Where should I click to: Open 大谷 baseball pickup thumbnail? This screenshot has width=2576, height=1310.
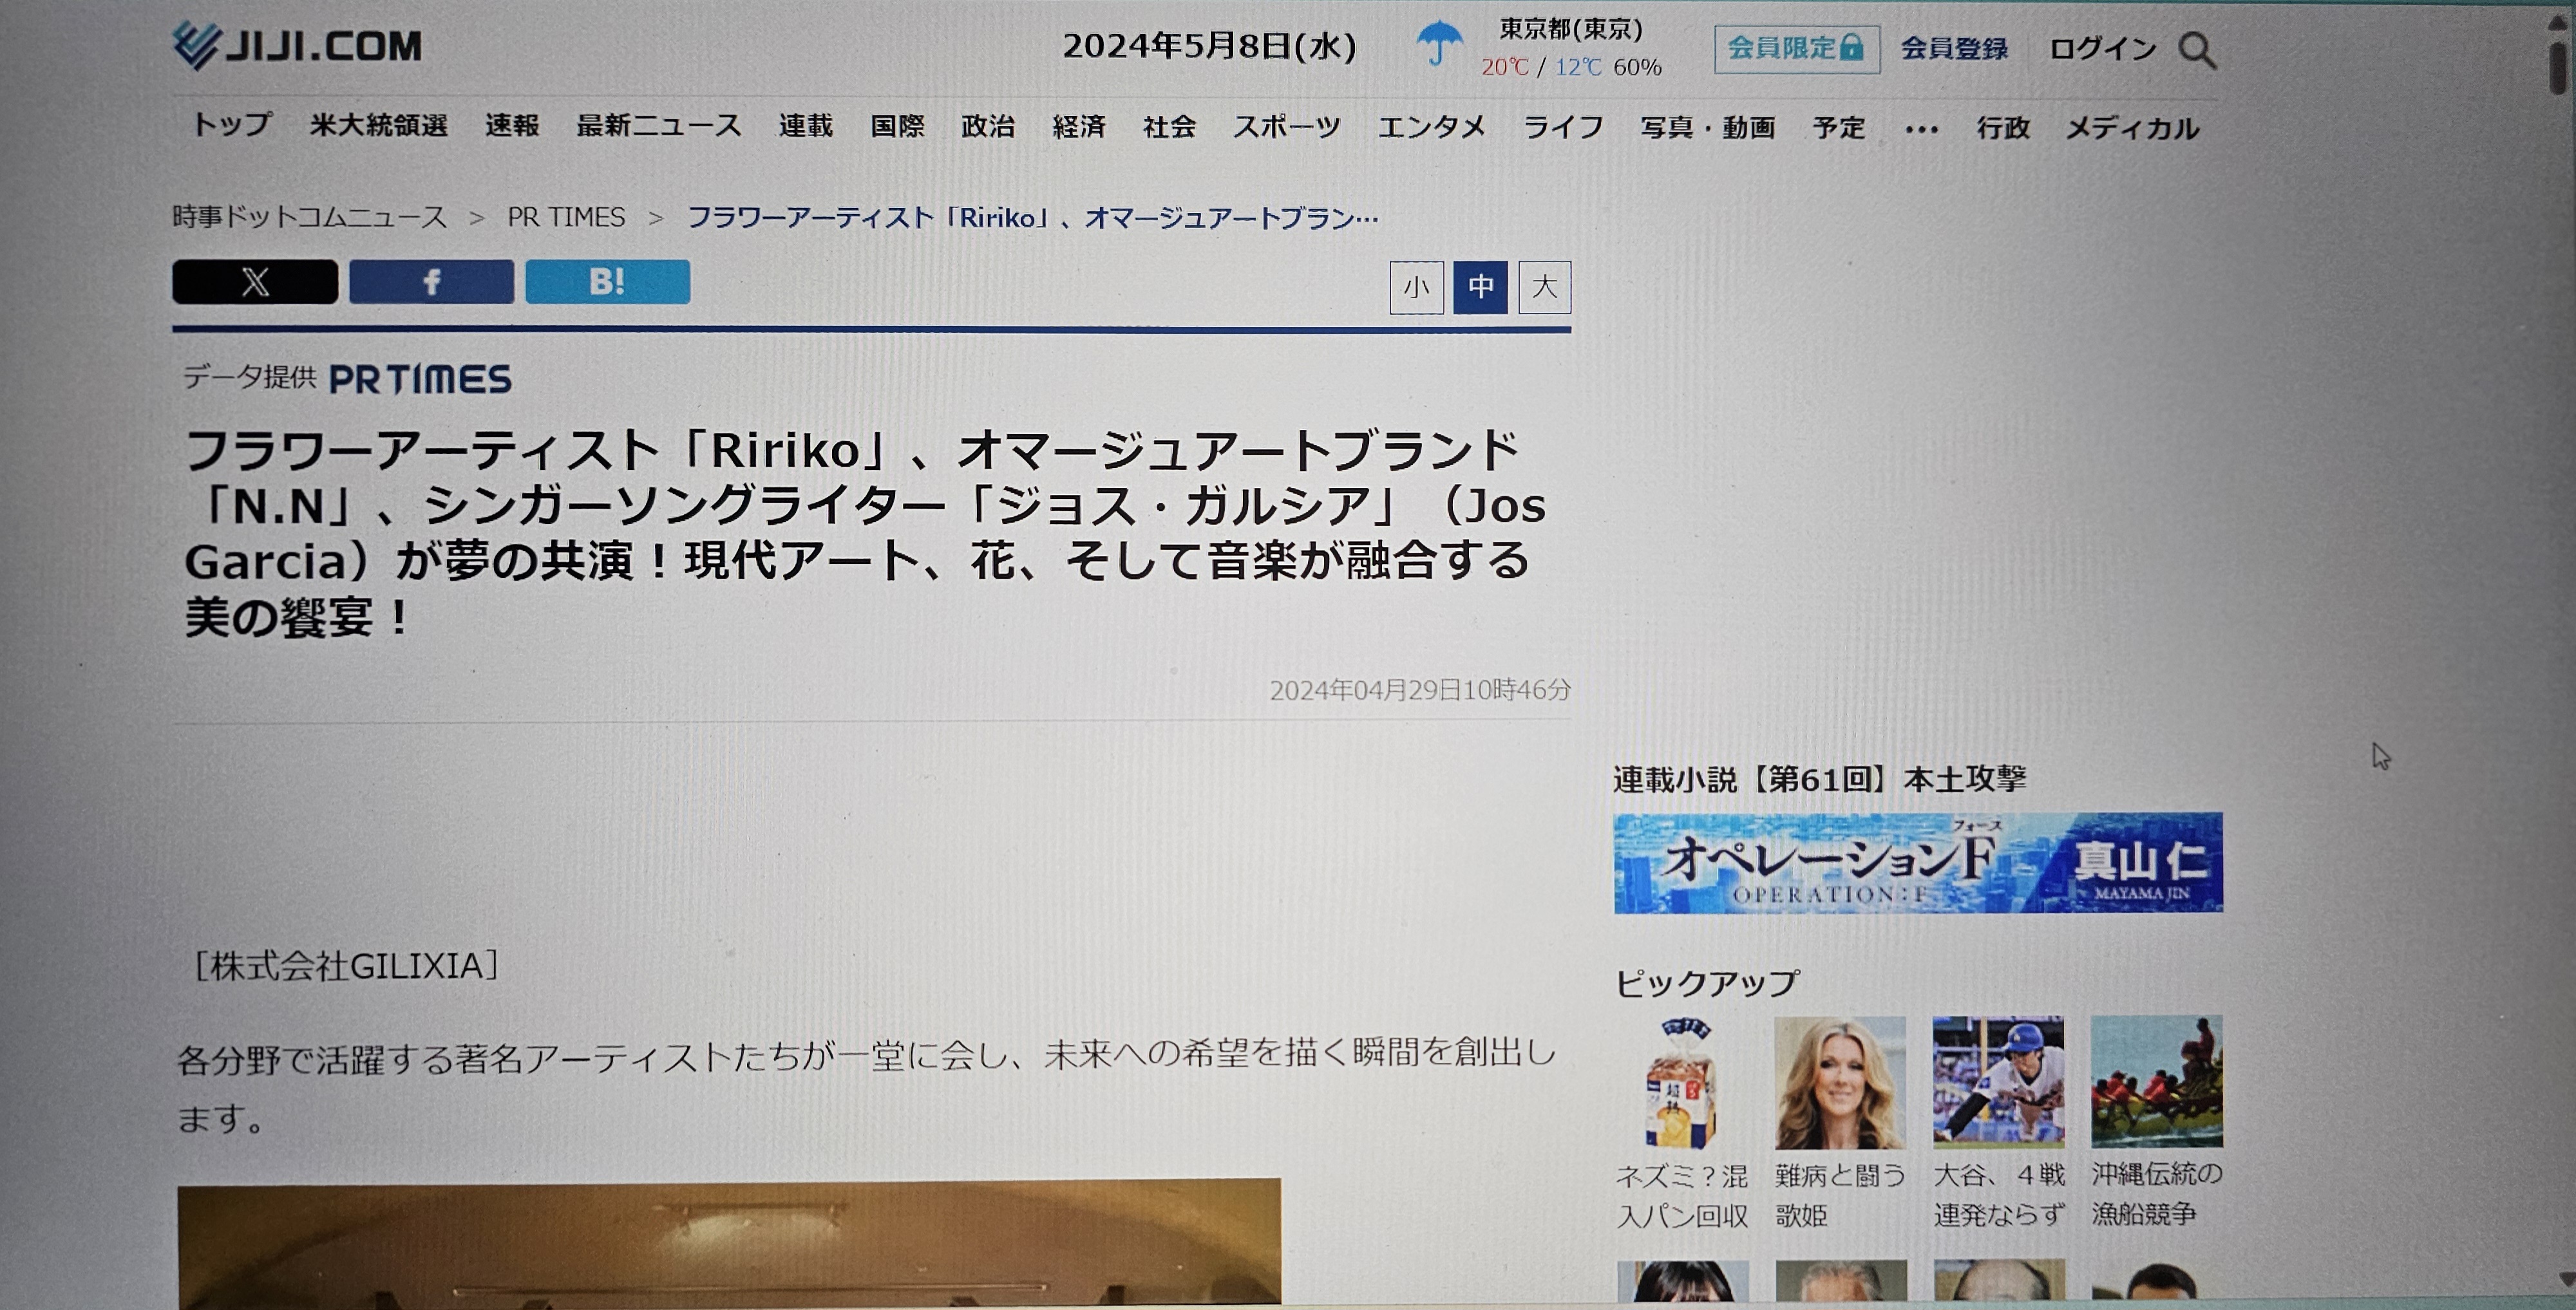pyautogui.click(x=1997, y=1082)
